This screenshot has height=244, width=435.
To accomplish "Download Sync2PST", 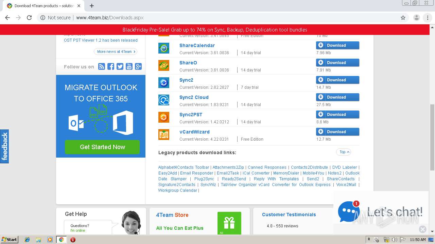I will point(337,115).
